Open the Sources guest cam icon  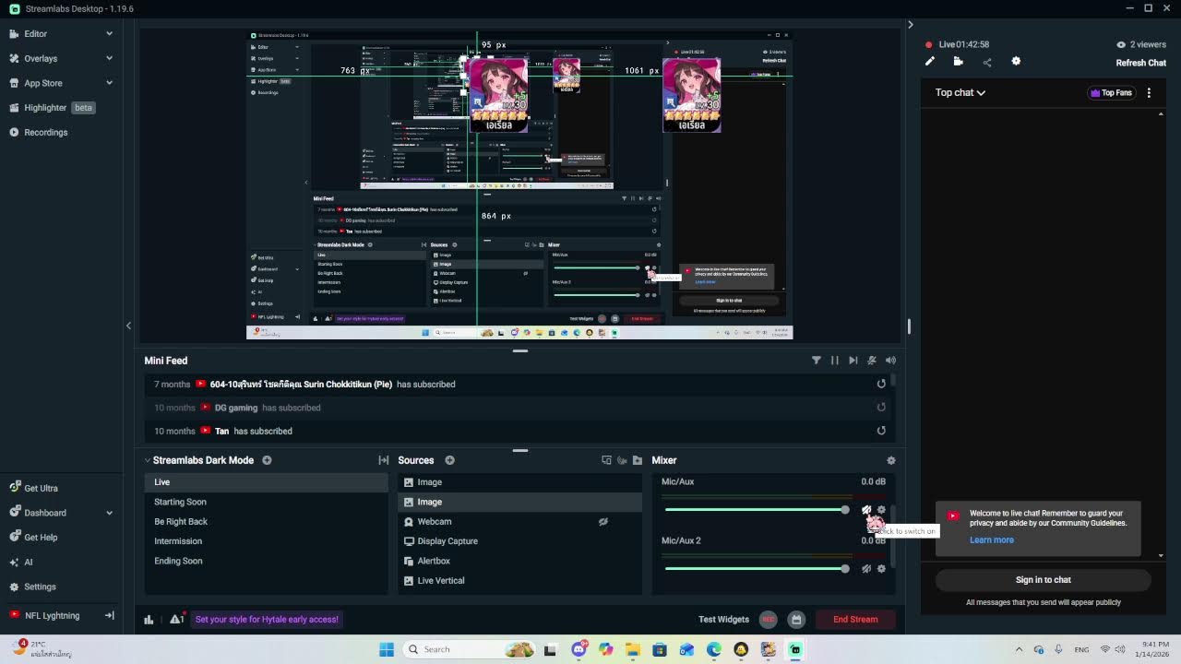pyautogui.click(x=622, y=460)
